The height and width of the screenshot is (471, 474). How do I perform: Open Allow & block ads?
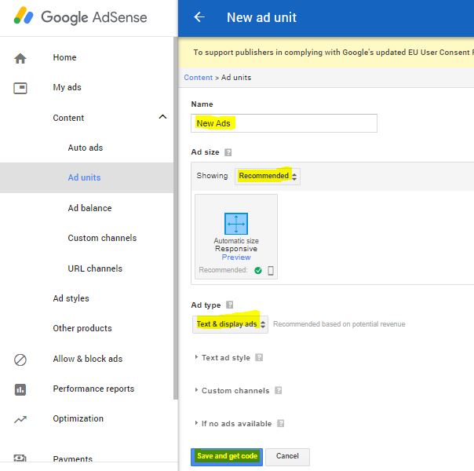point(88,359)
